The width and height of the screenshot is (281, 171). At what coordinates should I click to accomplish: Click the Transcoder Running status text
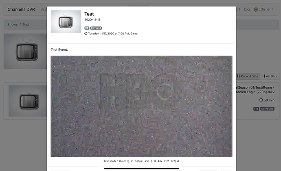141,161
